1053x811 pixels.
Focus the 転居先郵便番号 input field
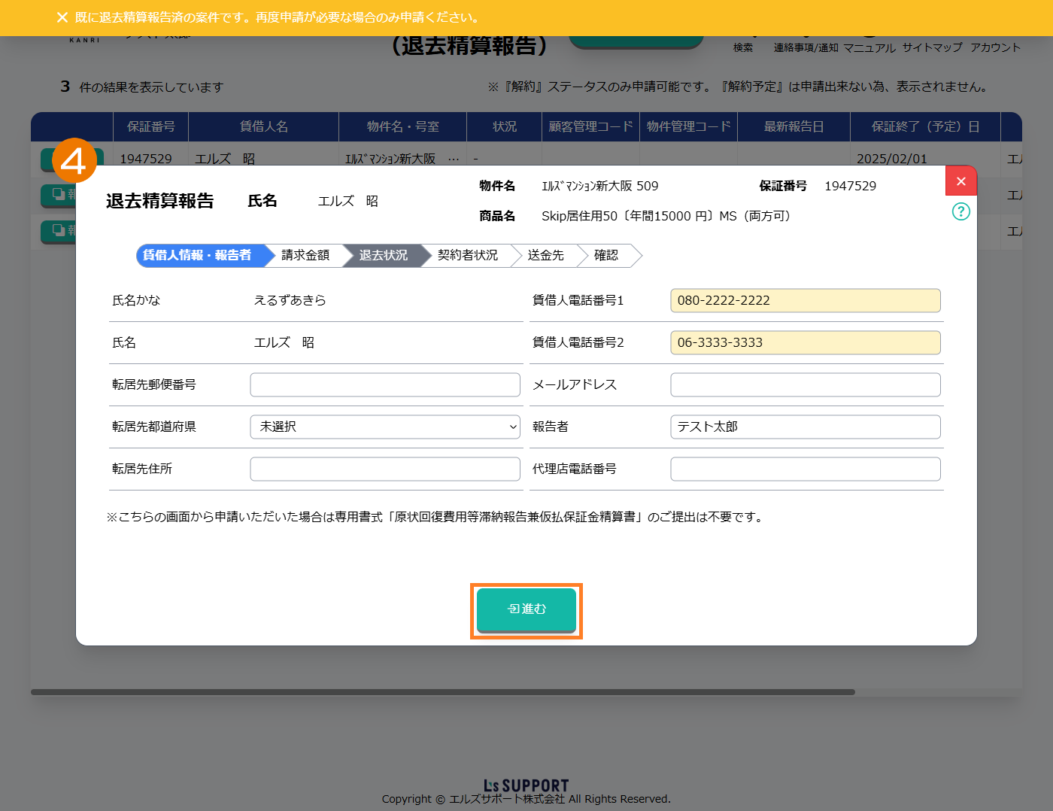(385, 384)
